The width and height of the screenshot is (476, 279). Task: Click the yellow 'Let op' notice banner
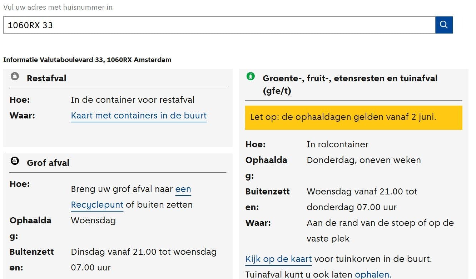[353, 117]
